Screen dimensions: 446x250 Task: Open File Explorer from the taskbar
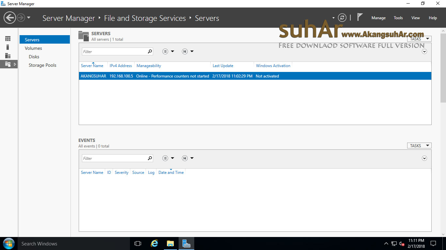coord(170,243)
